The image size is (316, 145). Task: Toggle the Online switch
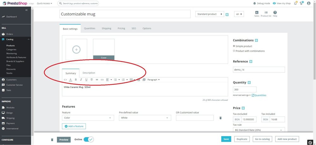point(89,139)
